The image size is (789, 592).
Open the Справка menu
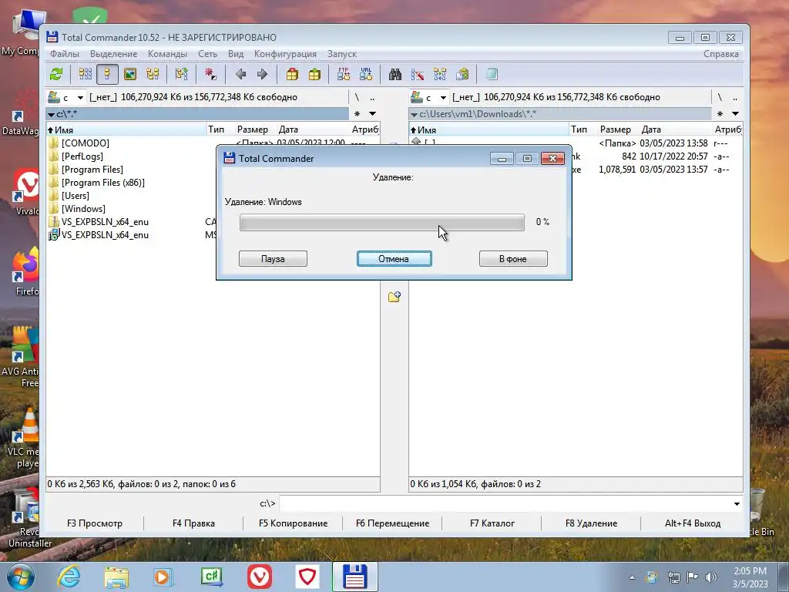(721, 54)
